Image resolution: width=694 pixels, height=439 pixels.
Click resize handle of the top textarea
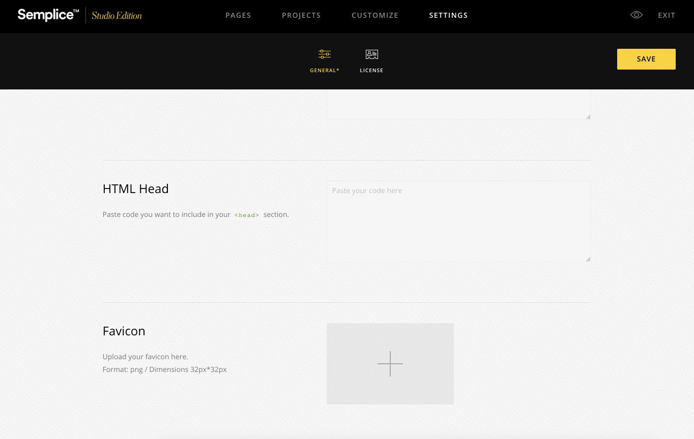[x=588, y=117]
